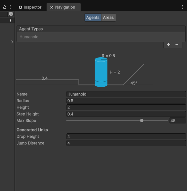The image size is (187, 191).
Task: Add a new agent type with plus button
Action: [168, 45]
